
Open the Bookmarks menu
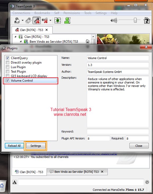42,13
